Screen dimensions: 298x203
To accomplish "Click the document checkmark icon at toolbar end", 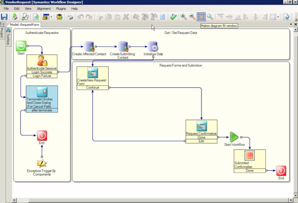I will pos(286,17).
